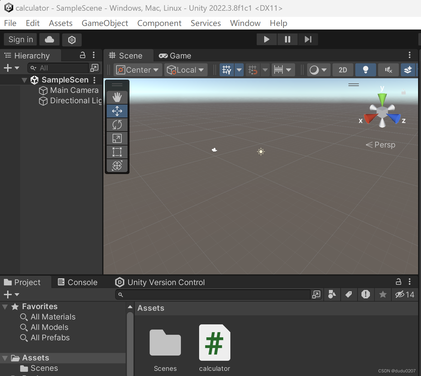
Task: Click the search-by-type icon in Project toolbar
Action: click(332, 295)
